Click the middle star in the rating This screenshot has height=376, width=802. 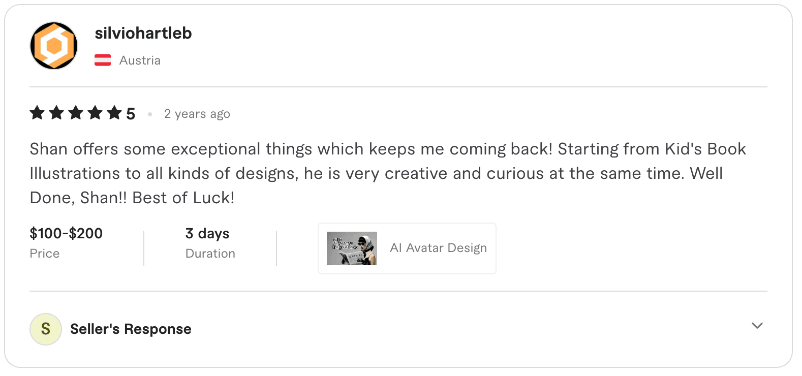coord(76,113)
